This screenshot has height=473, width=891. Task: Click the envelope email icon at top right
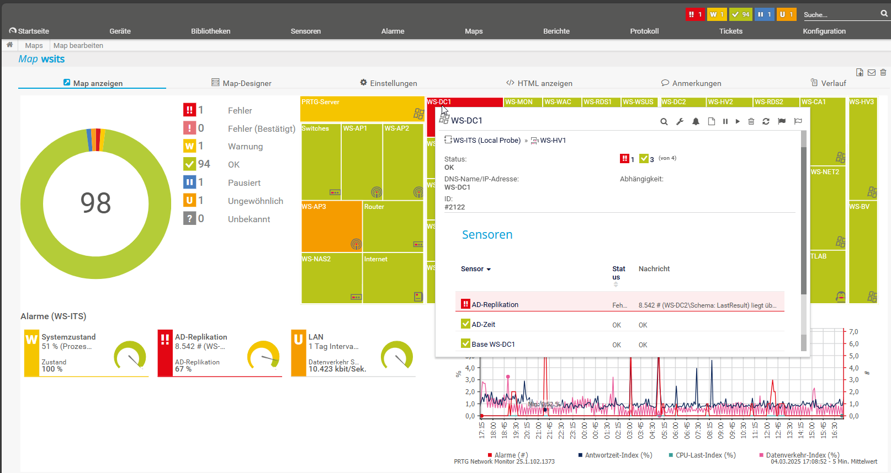[x=872, y=72]
